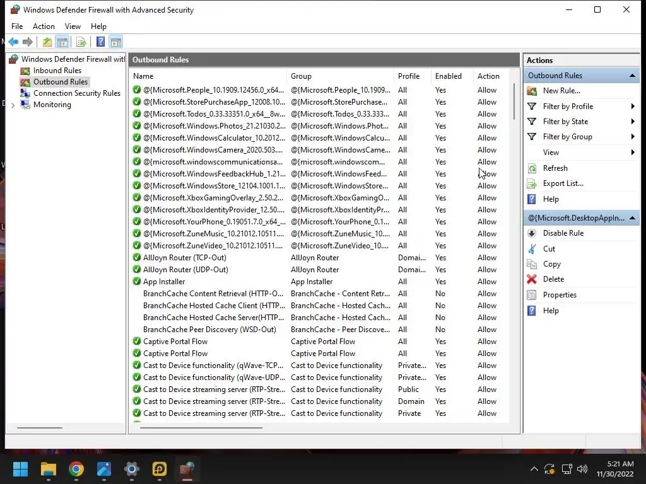Click Export List... in Actions pane
This screenshot has height=484, width=646.
(563, 183)
